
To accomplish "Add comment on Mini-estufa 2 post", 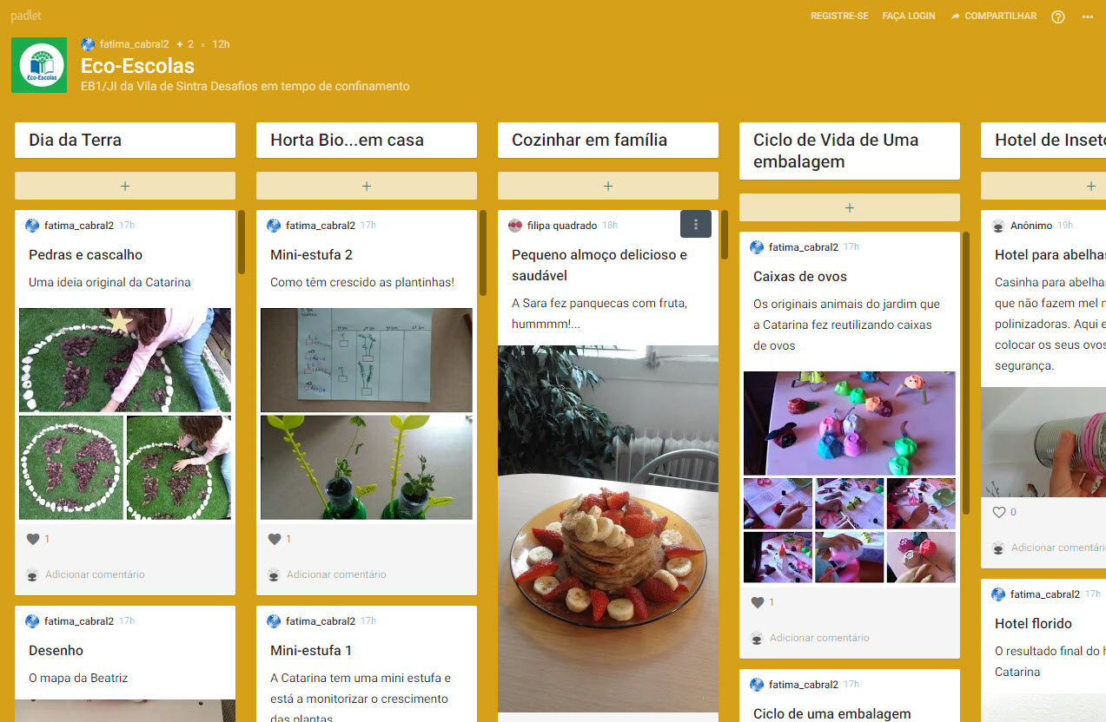I will click(336, 574).
